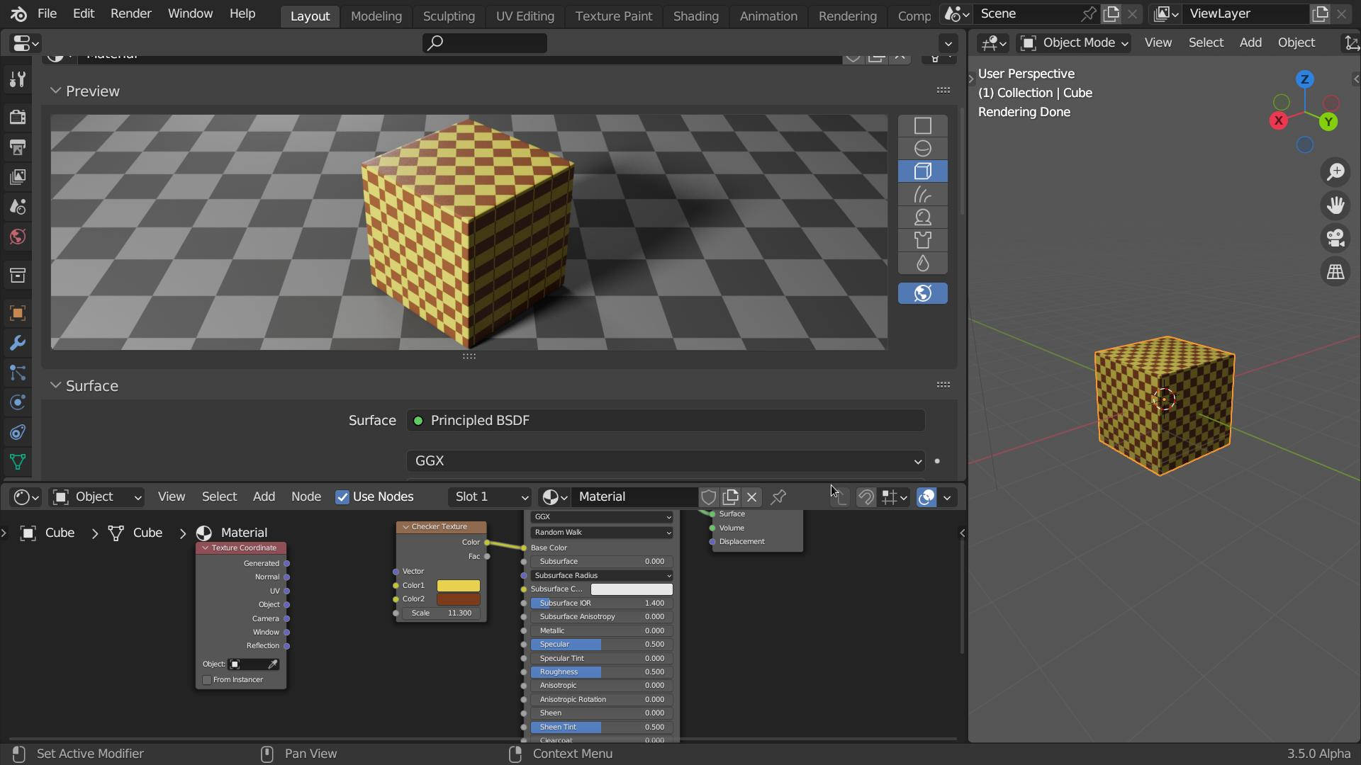Open the Modifier properties tab
Screen dimensions: 1361x765
coord(18,344)
